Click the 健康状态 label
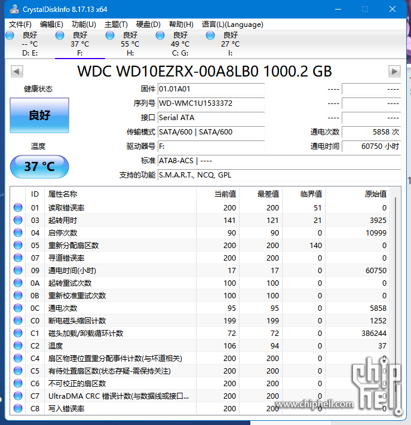The height and width of the screenshot is (425, 411). [x=38, y=89]
